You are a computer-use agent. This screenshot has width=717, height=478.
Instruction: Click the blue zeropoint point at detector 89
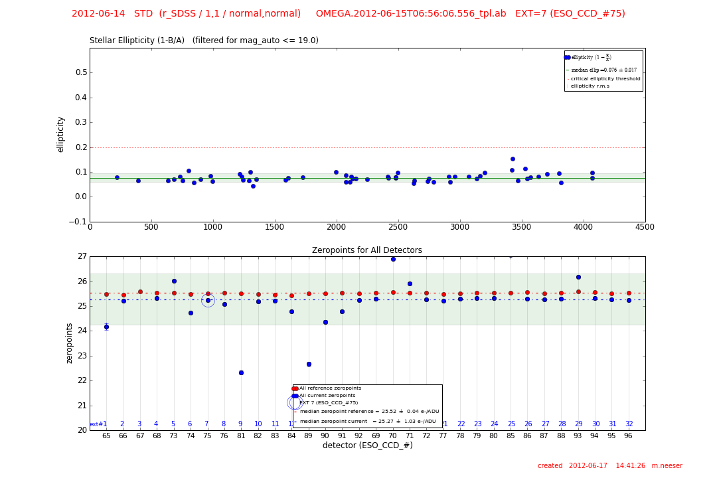pos(309,364)
